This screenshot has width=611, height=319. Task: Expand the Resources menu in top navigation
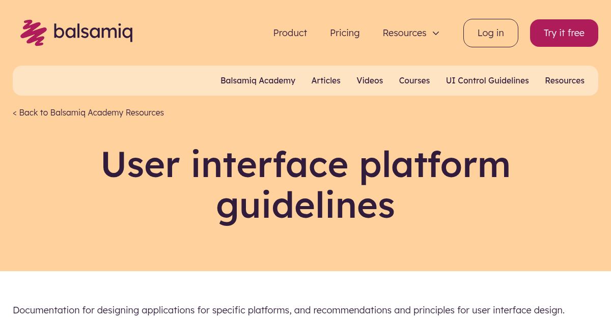pyautogui.click(x=404, y=33)
